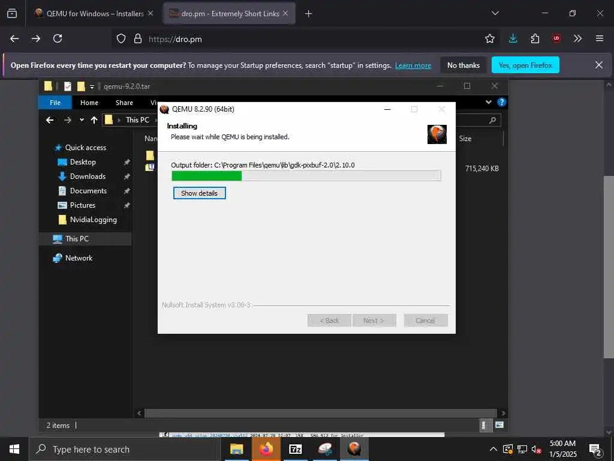This screenshot has width=614, height=461.
Task: Open the uBlock Origin extension icon
Action: click(x=556, y=38)
